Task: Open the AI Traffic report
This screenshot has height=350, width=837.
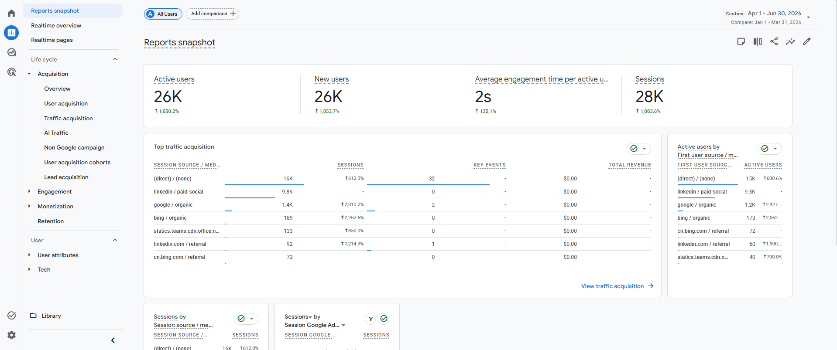Action: click(56, 133)
